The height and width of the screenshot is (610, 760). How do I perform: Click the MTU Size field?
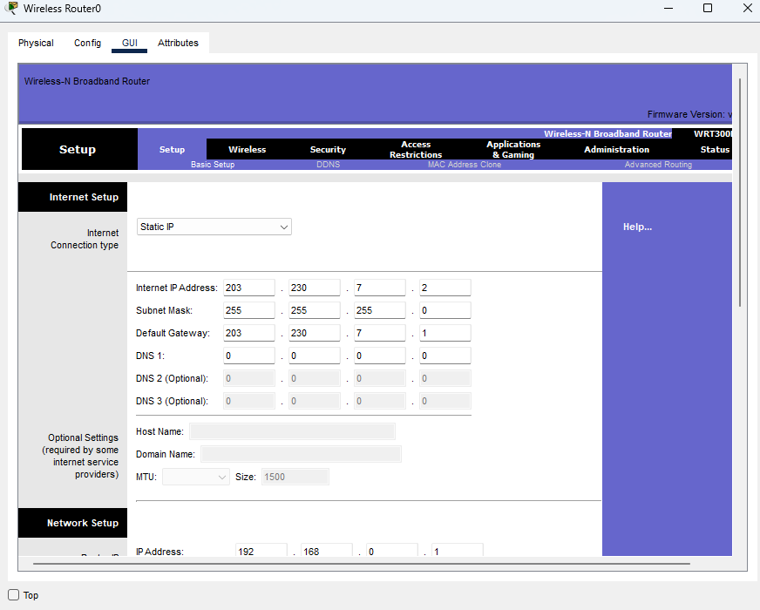point(295,477)
